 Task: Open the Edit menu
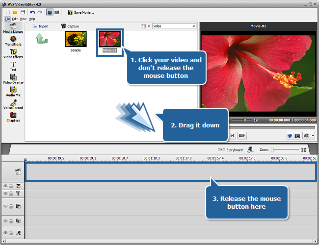click(x=15, y=19)
